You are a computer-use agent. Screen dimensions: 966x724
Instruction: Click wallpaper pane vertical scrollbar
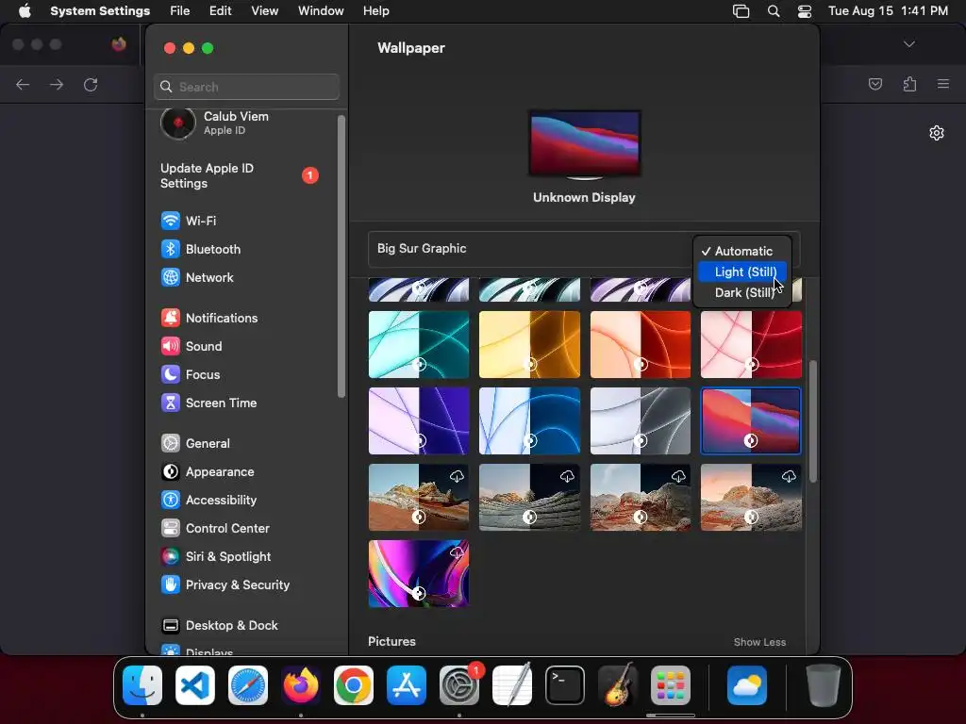(x=813, y=421)
